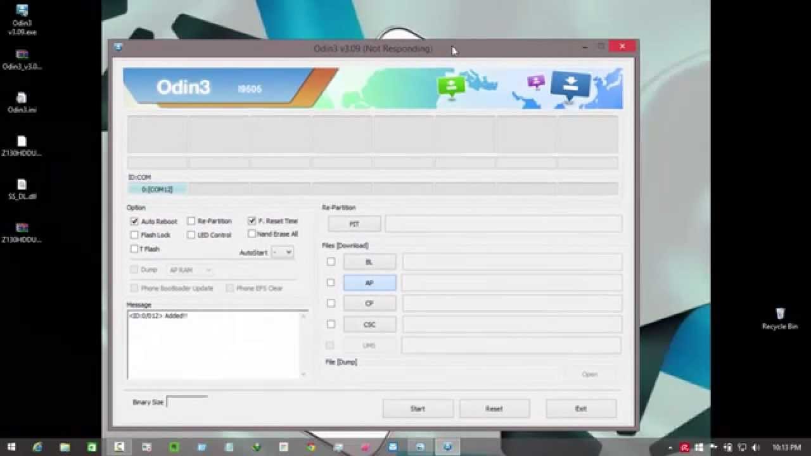Uncheck the F. Reset Time option
This screenshot has height=456, width=811.
click(252, 220)
